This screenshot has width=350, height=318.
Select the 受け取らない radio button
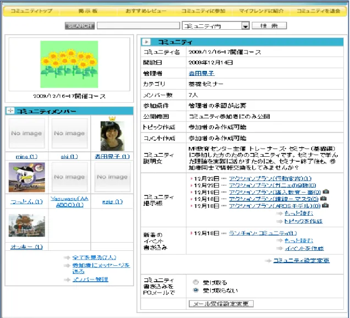pyautogui.click(x=196, y=290)
